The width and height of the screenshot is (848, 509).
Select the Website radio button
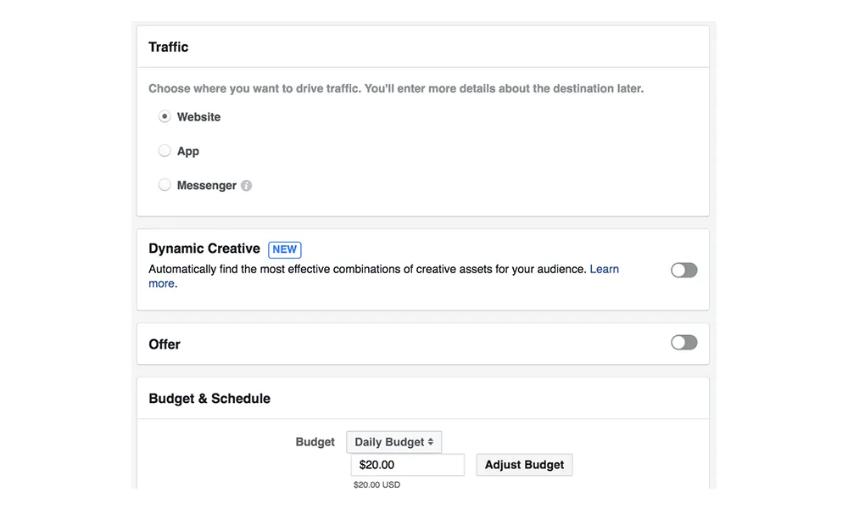(x=165, y=116)
